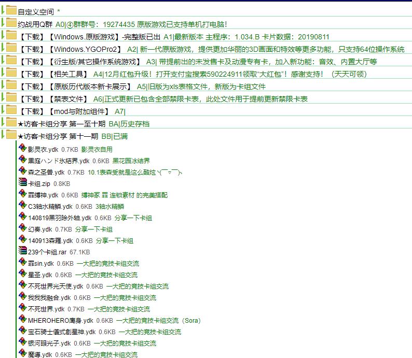Expand tree arrow for 原版历代版本新卡展示 row
This screenshot has height=358, width=412.
tap(3, 84)
